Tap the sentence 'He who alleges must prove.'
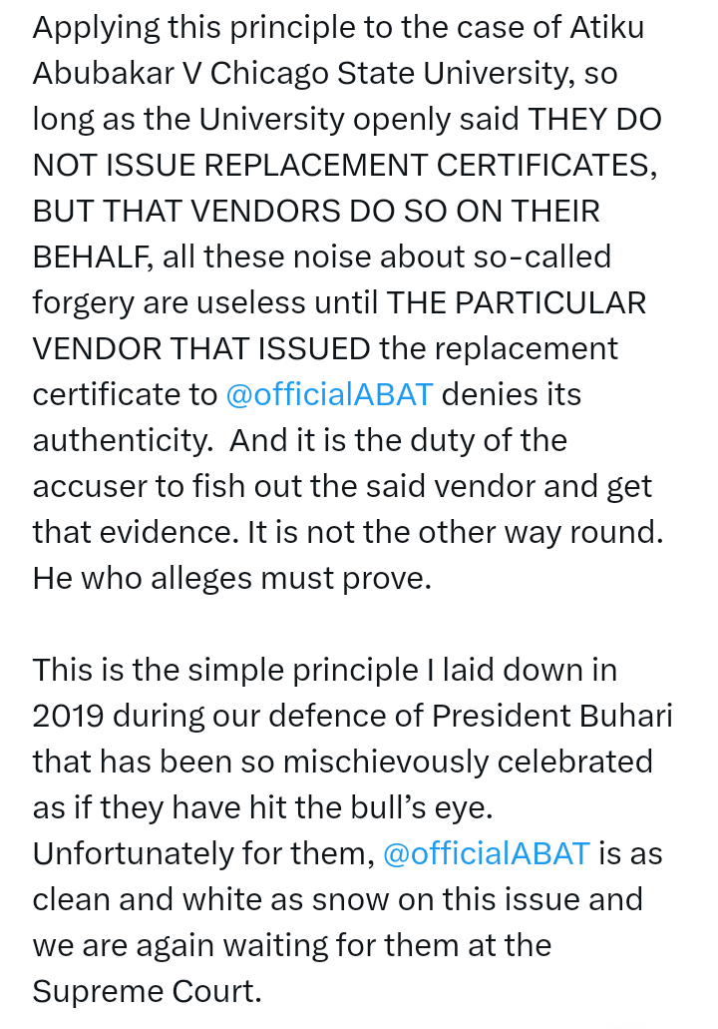The height and width of the screenshot is (1029, 718). point(231,578)
